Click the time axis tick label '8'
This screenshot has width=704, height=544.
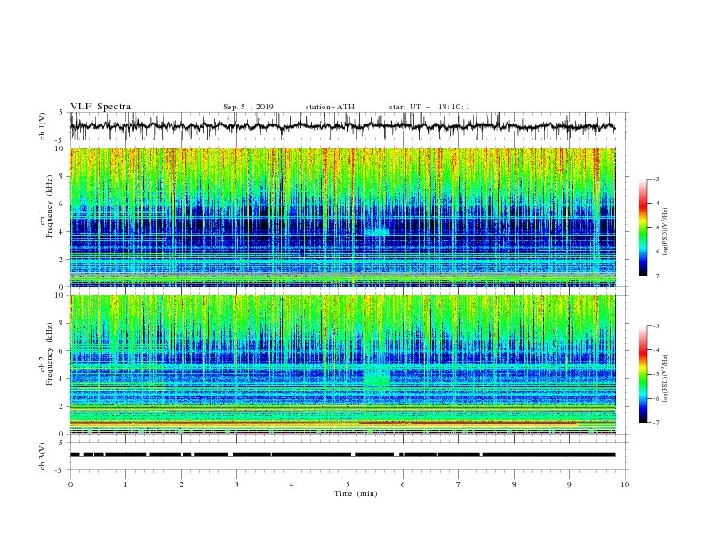pyautogui.click(x=514, y=484)
